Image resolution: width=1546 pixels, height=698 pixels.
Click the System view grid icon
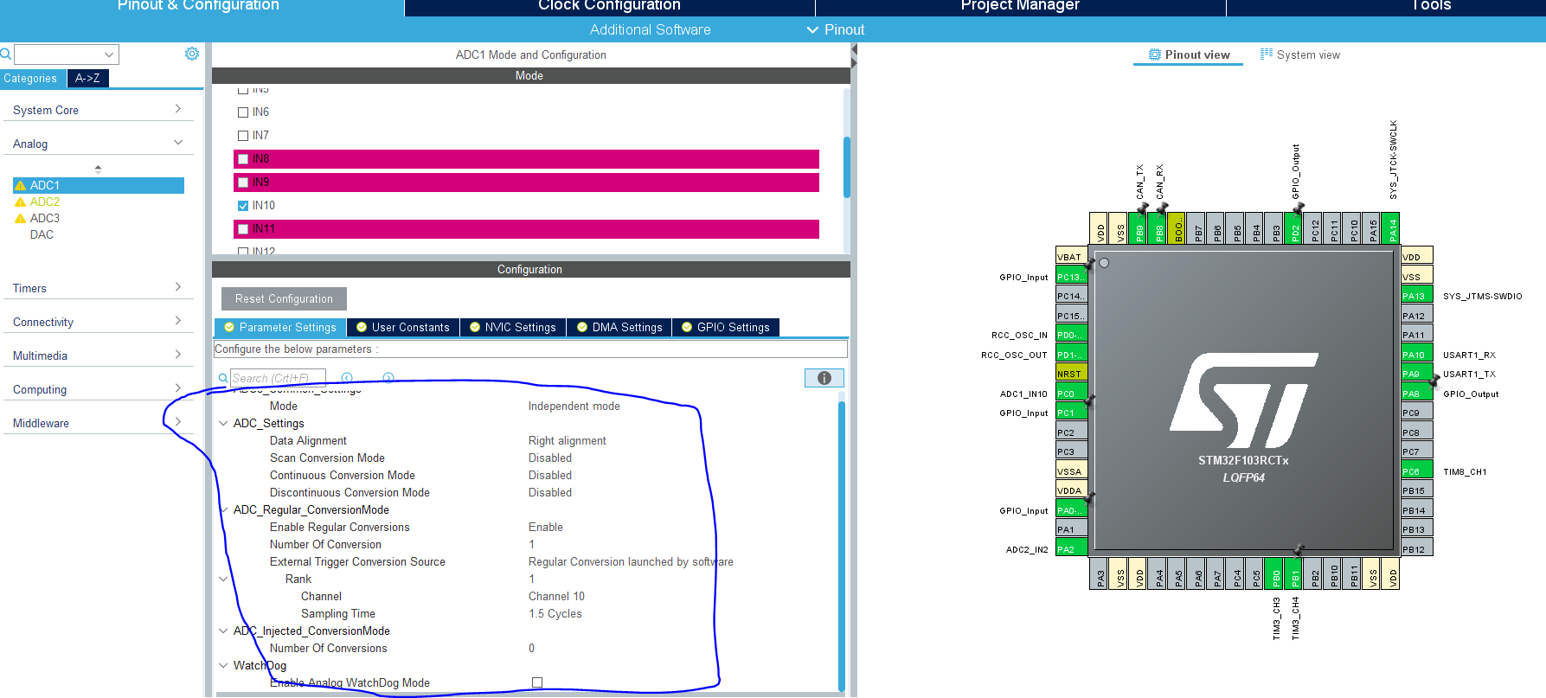click(1267, 54)
